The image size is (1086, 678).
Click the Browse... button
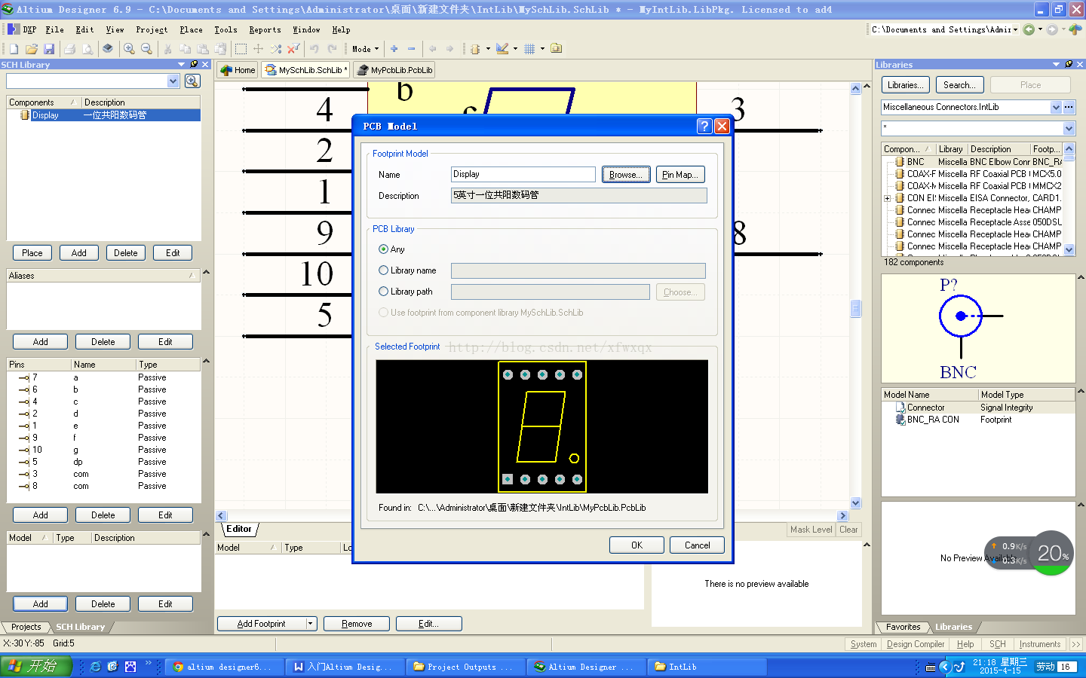[x=625, y=175]
